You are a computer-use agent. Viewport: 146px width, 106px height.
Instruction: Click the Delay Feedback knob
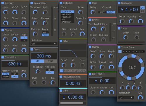[x=38, y=71]
